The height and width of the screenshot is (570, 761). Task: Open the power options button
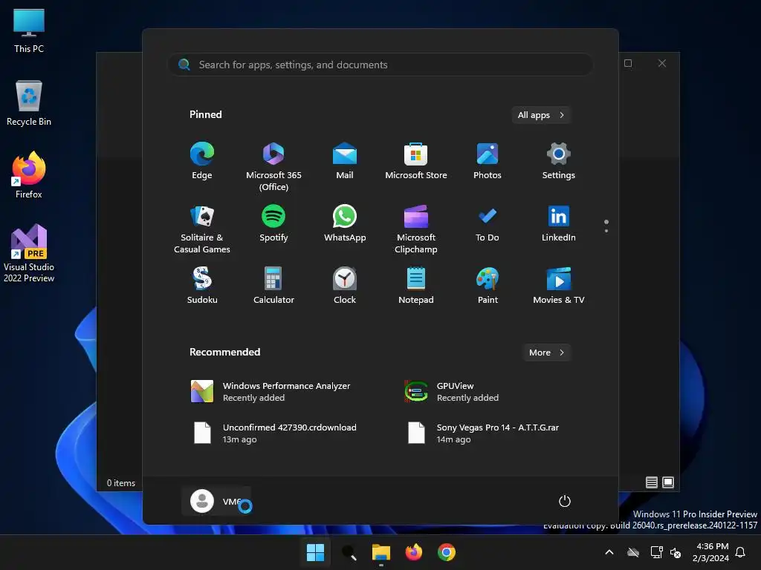565,501
